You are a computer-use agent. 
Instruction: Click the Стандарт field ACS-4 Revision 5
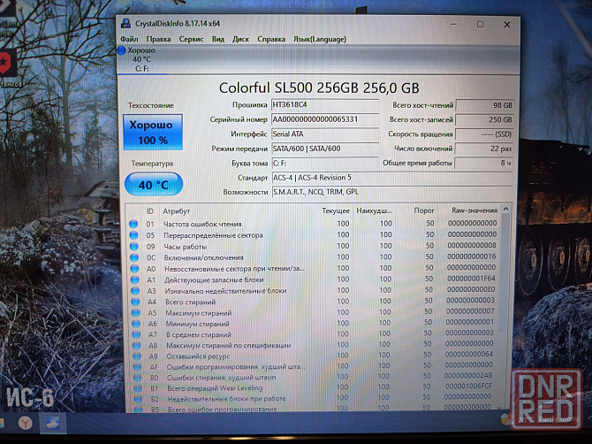pos(392,178)
